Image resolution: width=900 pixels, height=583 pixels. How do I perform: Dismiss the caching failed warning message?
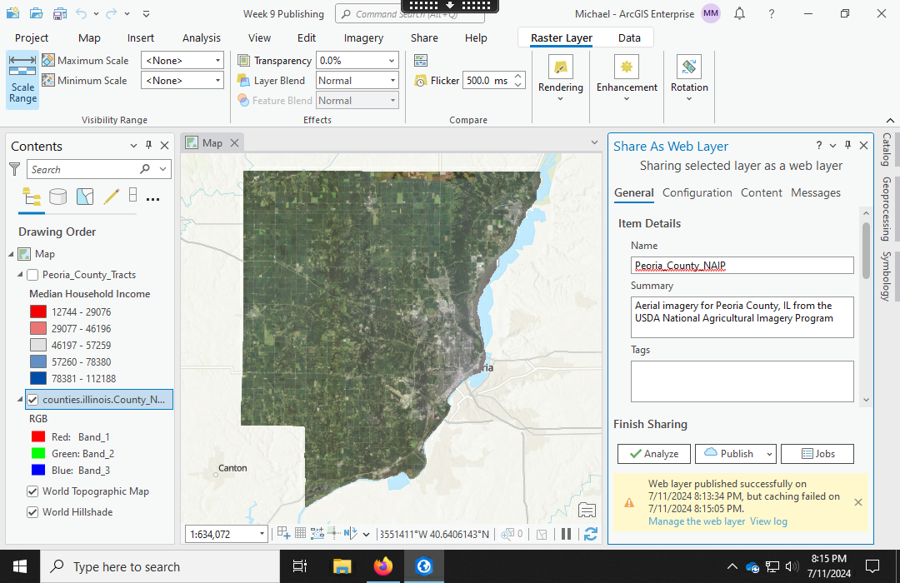(x=858, y=502)
